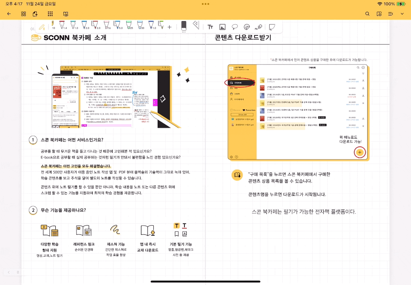Tap the share/export document icon
The image size is (411, 285).
point(35,14)
